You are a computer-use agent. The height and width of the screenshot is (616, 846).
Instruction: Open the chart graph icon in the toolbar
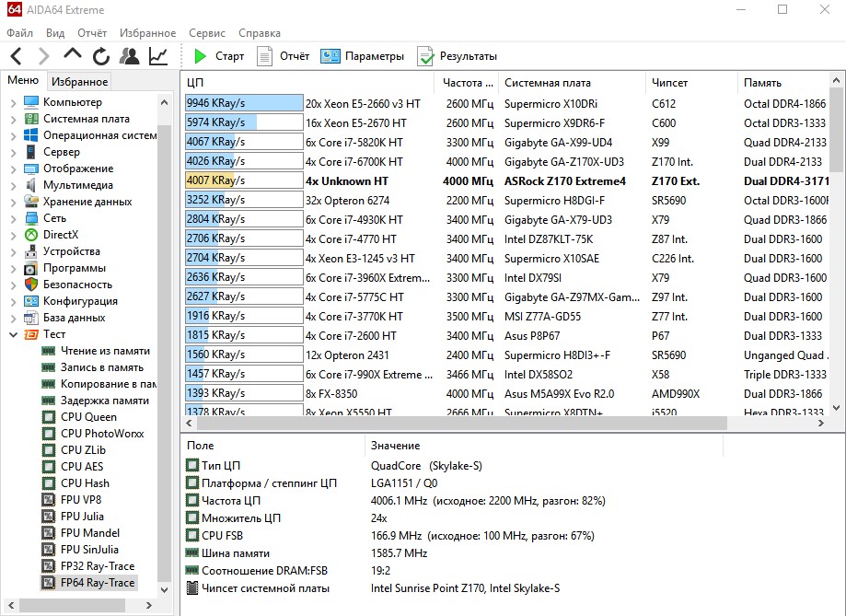coord(158,56)
